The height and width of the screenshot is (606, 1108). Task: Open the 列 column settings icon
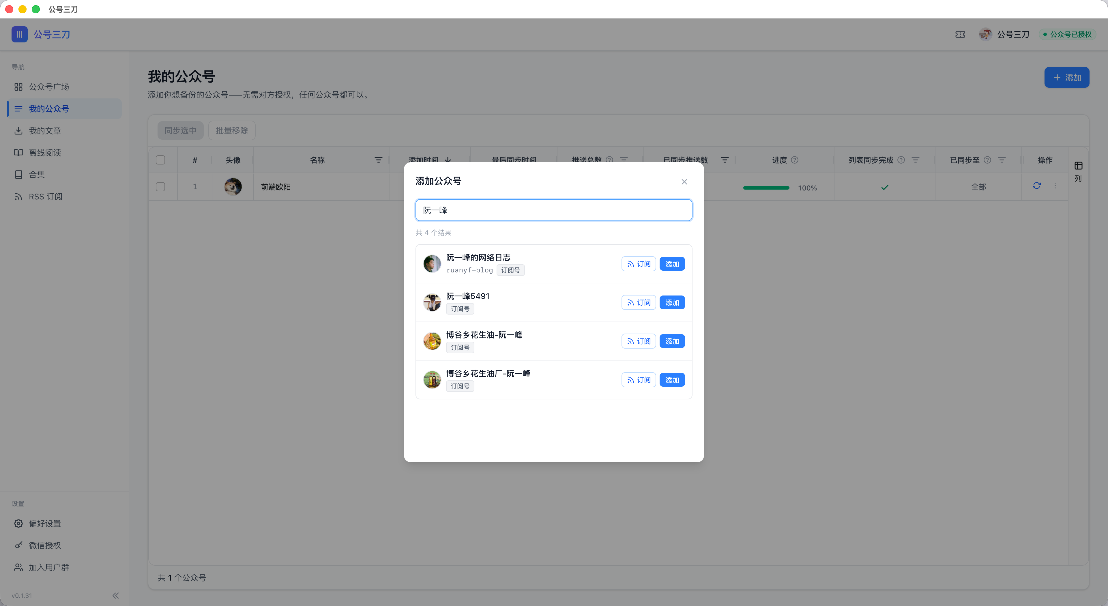1078,166
